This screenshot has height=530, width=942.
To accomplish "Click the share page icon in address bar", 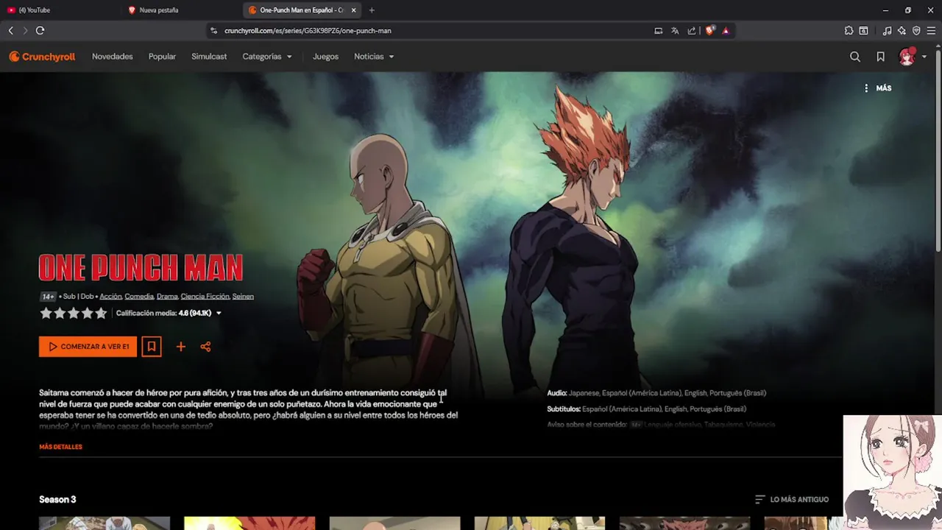I will (692, 31).
